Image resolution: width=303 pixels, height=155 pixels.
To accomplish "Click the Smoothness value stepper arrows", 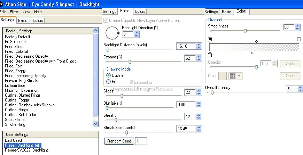I will click(297, 27).
